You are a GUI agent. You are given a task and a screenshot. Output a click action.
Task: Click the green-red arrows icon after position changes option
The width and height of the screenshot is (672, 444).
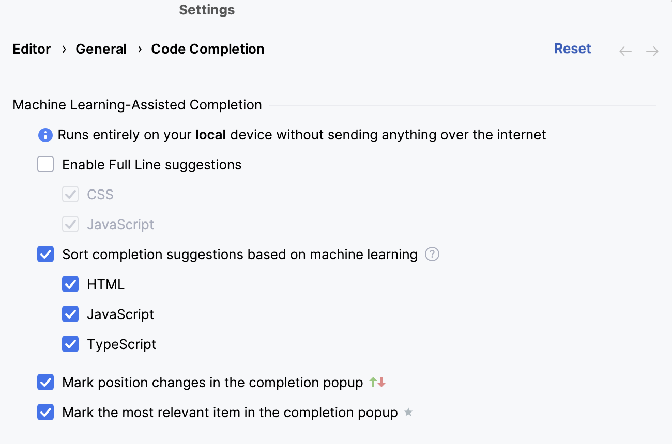click(x=376, y=382)
